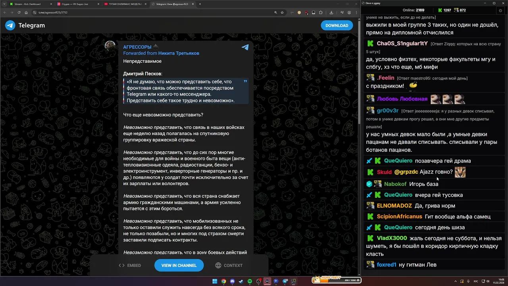Click the MEME PARTY progress bar widget
Screen dimensions: 508x286
coord(337,280)
